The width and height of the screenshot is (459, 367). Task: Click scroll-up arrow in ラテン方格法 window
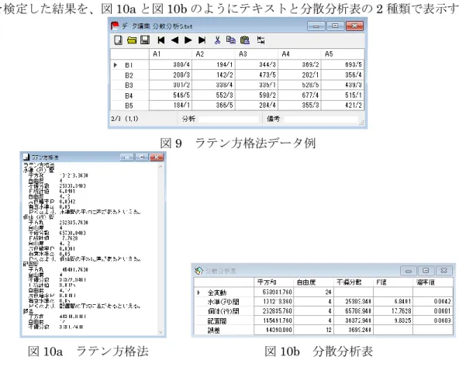click(160, 166)
